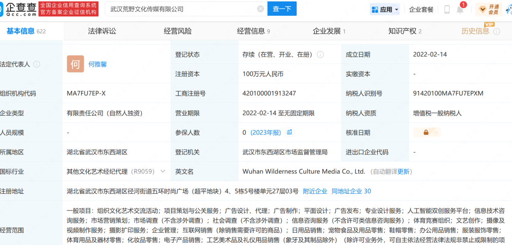Viewport: 512px width, 245px height.
Task: Open the notification bell
Action: pyautogui.click(x=460, y=10)
